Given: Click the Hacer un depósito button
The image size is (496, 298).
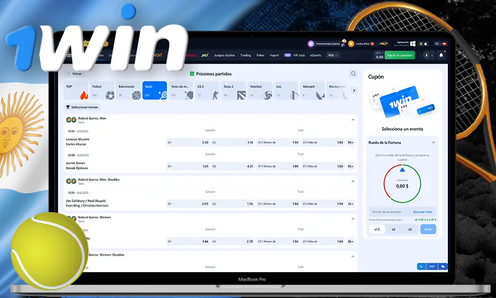Looking at the screenshot, I should pos(400,55).
